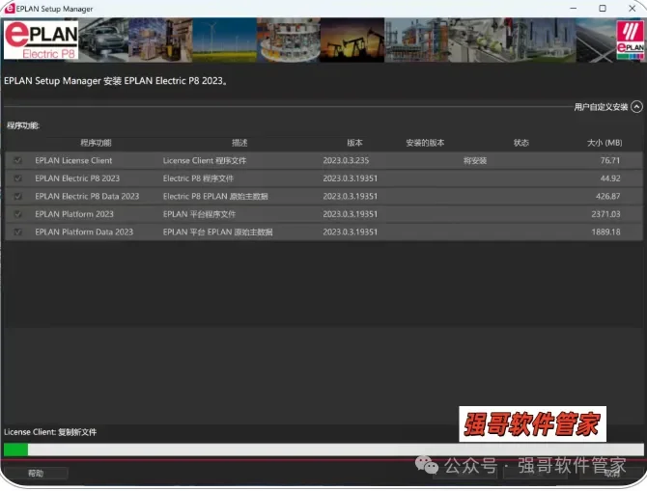Screen dimensions: 647x491
Task: Toggle the EPLAN License Client checkbox
Action: (17, 160)
